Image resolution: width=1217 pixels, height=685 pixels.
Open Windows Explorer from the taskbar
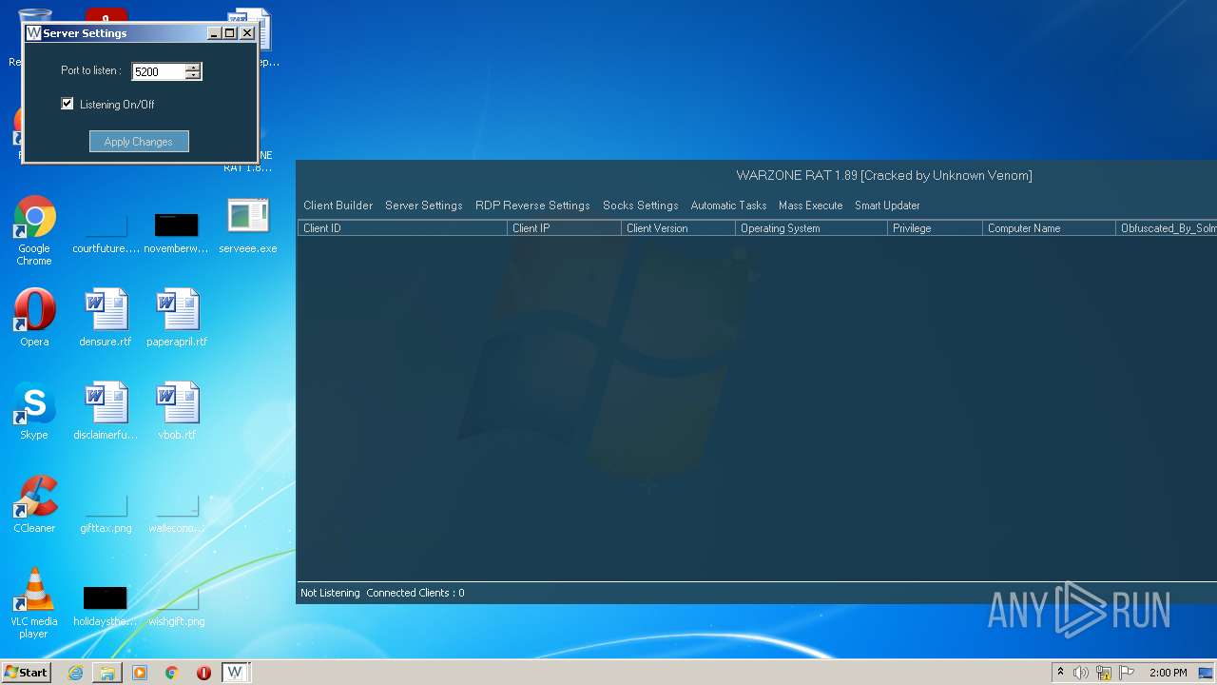(107, 673)
